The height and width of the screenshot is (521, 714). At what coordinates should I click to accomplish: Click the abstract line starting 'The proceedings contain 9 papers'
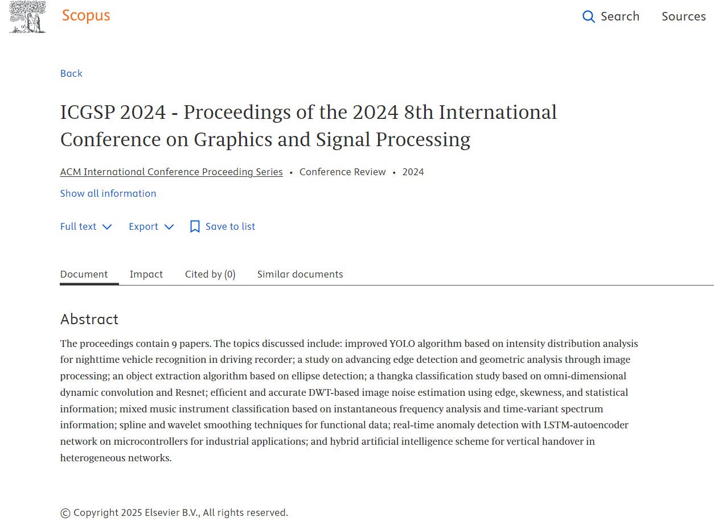click(x=349, y=344)
